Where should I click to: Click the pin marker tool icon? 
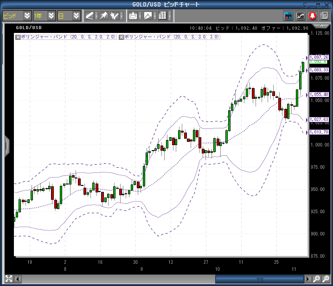[103, 16]
